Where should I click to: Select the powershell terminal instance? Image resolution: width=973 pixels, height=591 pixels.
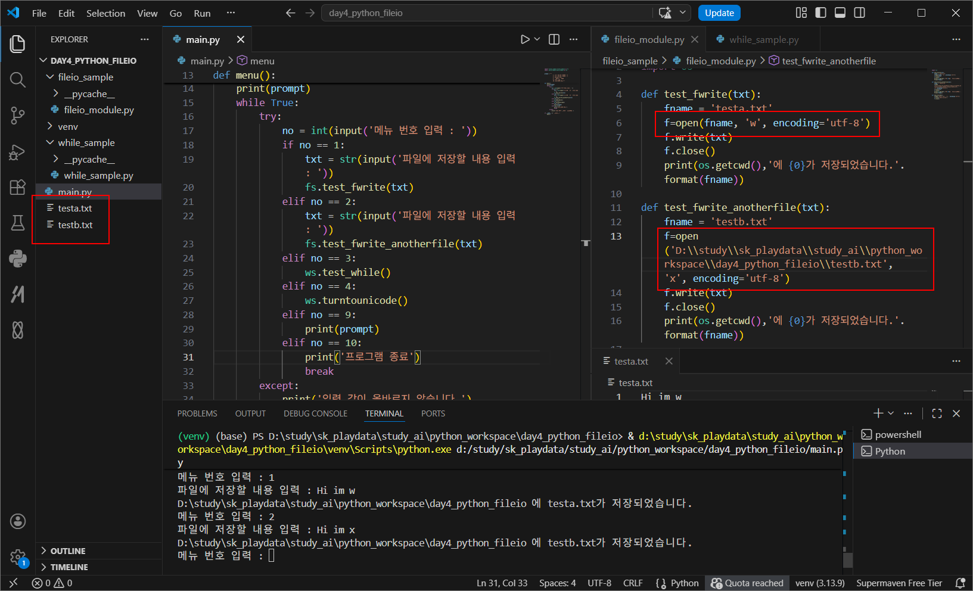pos(913,435)
